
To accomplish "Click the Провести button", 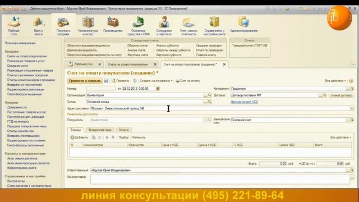I will pos(121,81).
